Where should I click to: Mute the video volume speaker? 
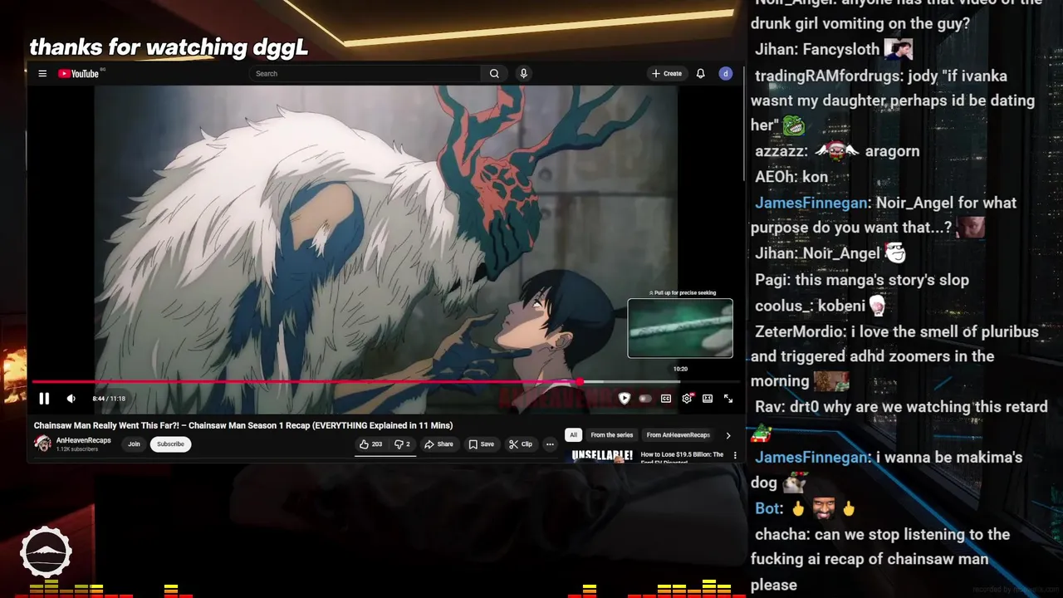71,399
